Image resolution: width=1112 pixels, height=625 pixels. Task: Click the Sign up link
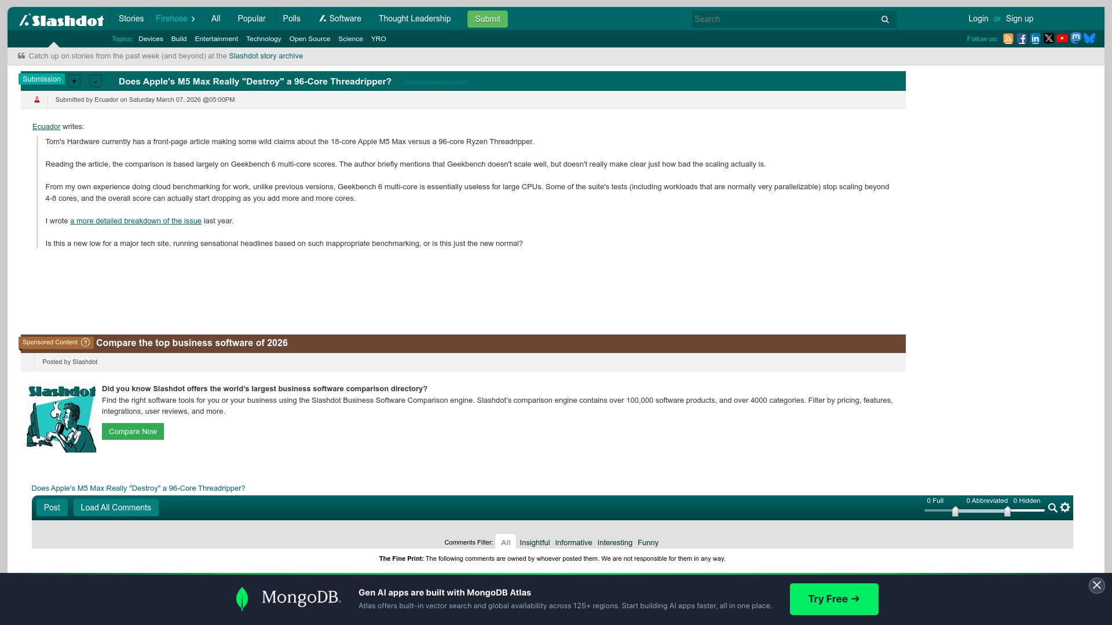pyautogui.click(x=1019, y=19)
